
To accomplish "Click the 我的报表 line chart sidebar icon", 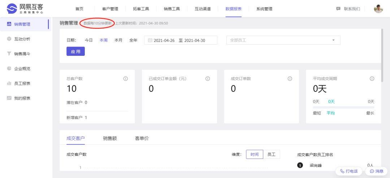I will click(x=9, y=98).
